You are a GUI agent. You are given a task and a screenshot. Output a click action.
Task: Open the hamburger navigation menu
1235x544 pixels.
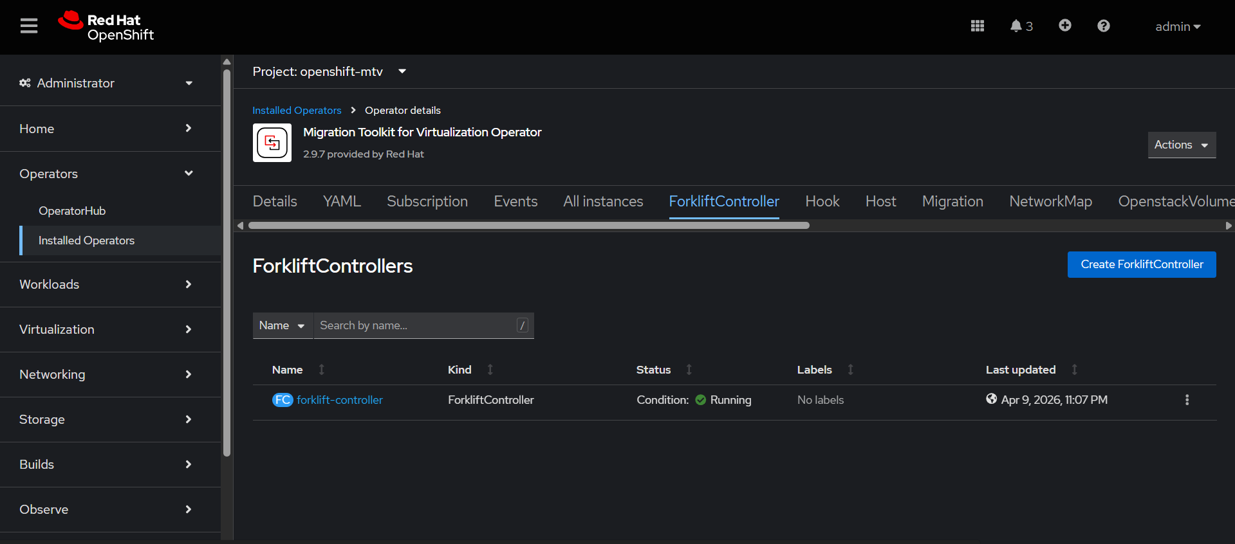pos(29,26)
